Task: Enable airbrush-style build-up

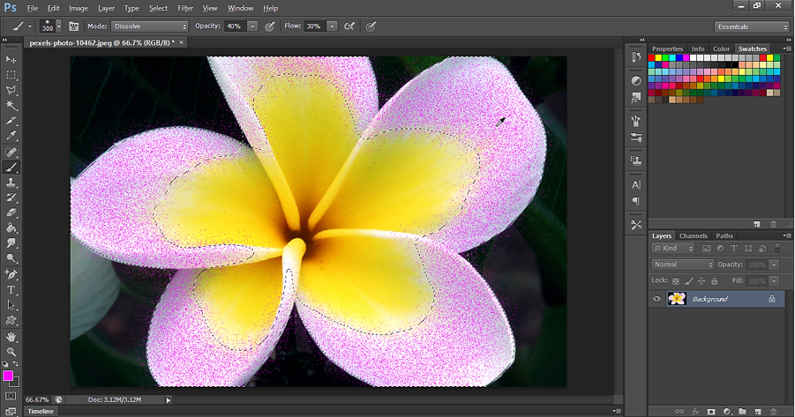Action: click(349, 26)
